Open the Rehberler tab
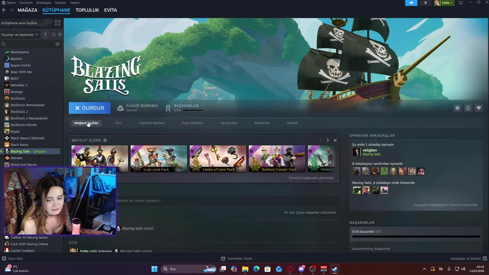Image resolution: width=489 pixels, height=275 pixels. (x=262, y=123)
